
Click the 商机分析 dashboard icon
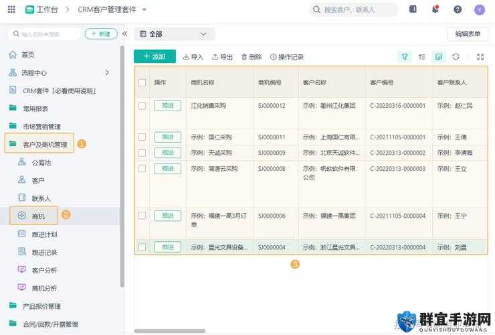pyautogui.click(x=22, y=287)
